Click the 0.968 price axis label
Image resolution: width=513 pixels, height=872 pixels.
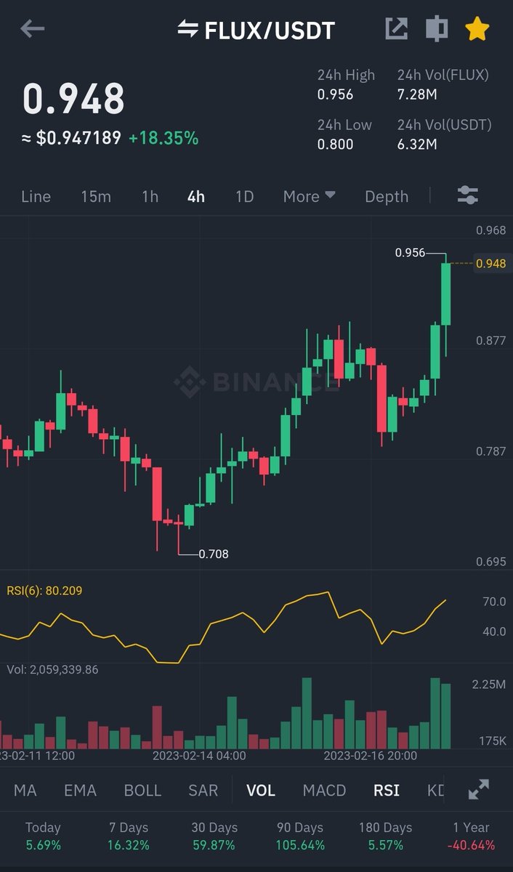pyautogui.click(x=491, y=230)
